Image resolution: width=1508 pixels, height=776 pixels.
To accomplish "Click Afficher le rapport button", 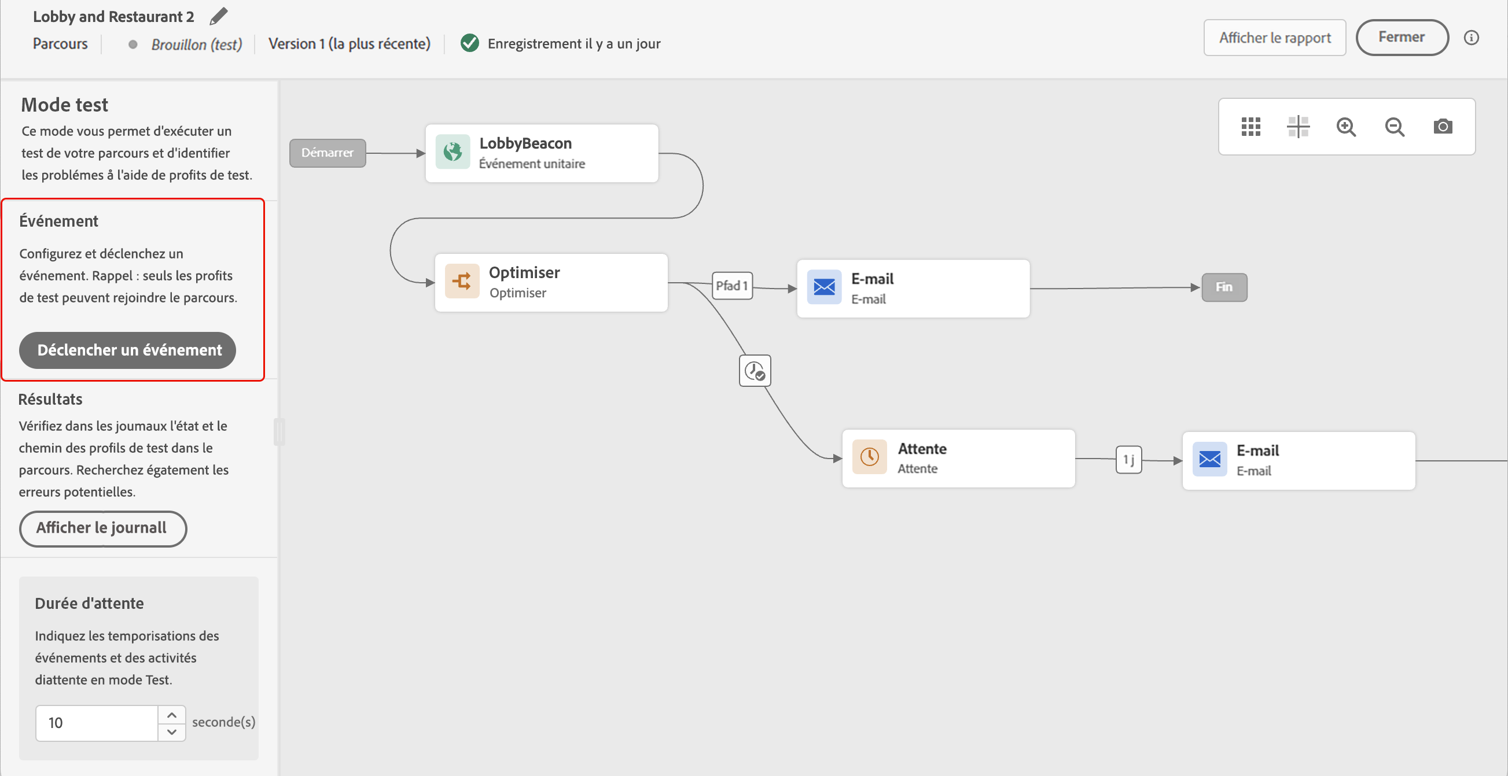I will click(1274, 38).
